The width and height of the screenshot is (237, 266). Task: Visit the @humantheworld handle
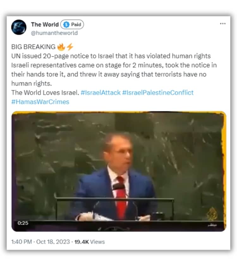point(54,33)
